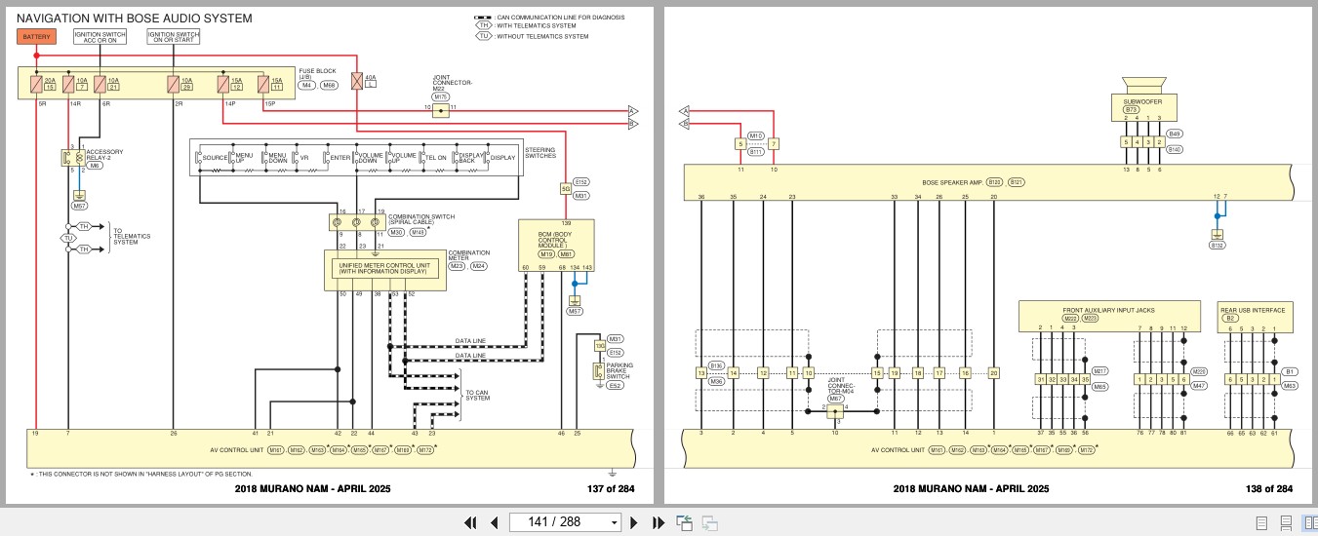Screen dimensions: 1318x536
Task: Click the ENTER steering switch
Action: tap(340, 157)
